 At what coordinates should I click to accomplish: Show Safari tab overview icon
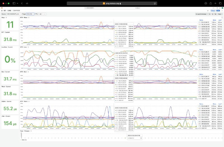pyautogui.click(x=220, y=3)
